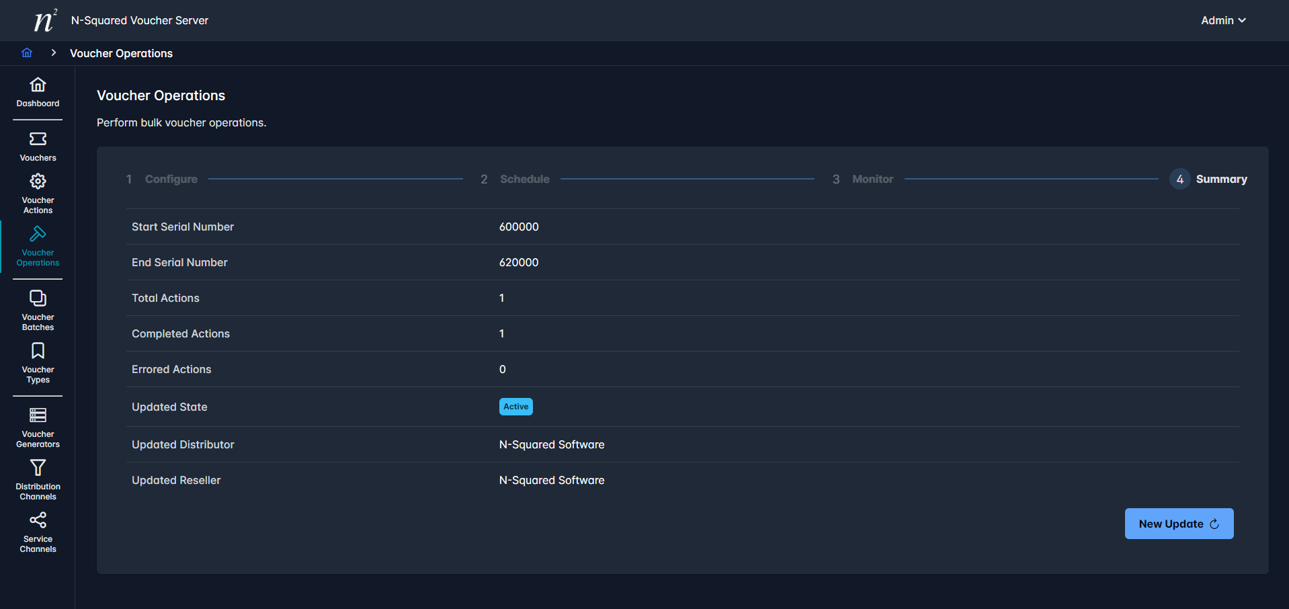Select the Voucher Operations sidebar icon
1289x609 pixels.
tap(38, 234)
